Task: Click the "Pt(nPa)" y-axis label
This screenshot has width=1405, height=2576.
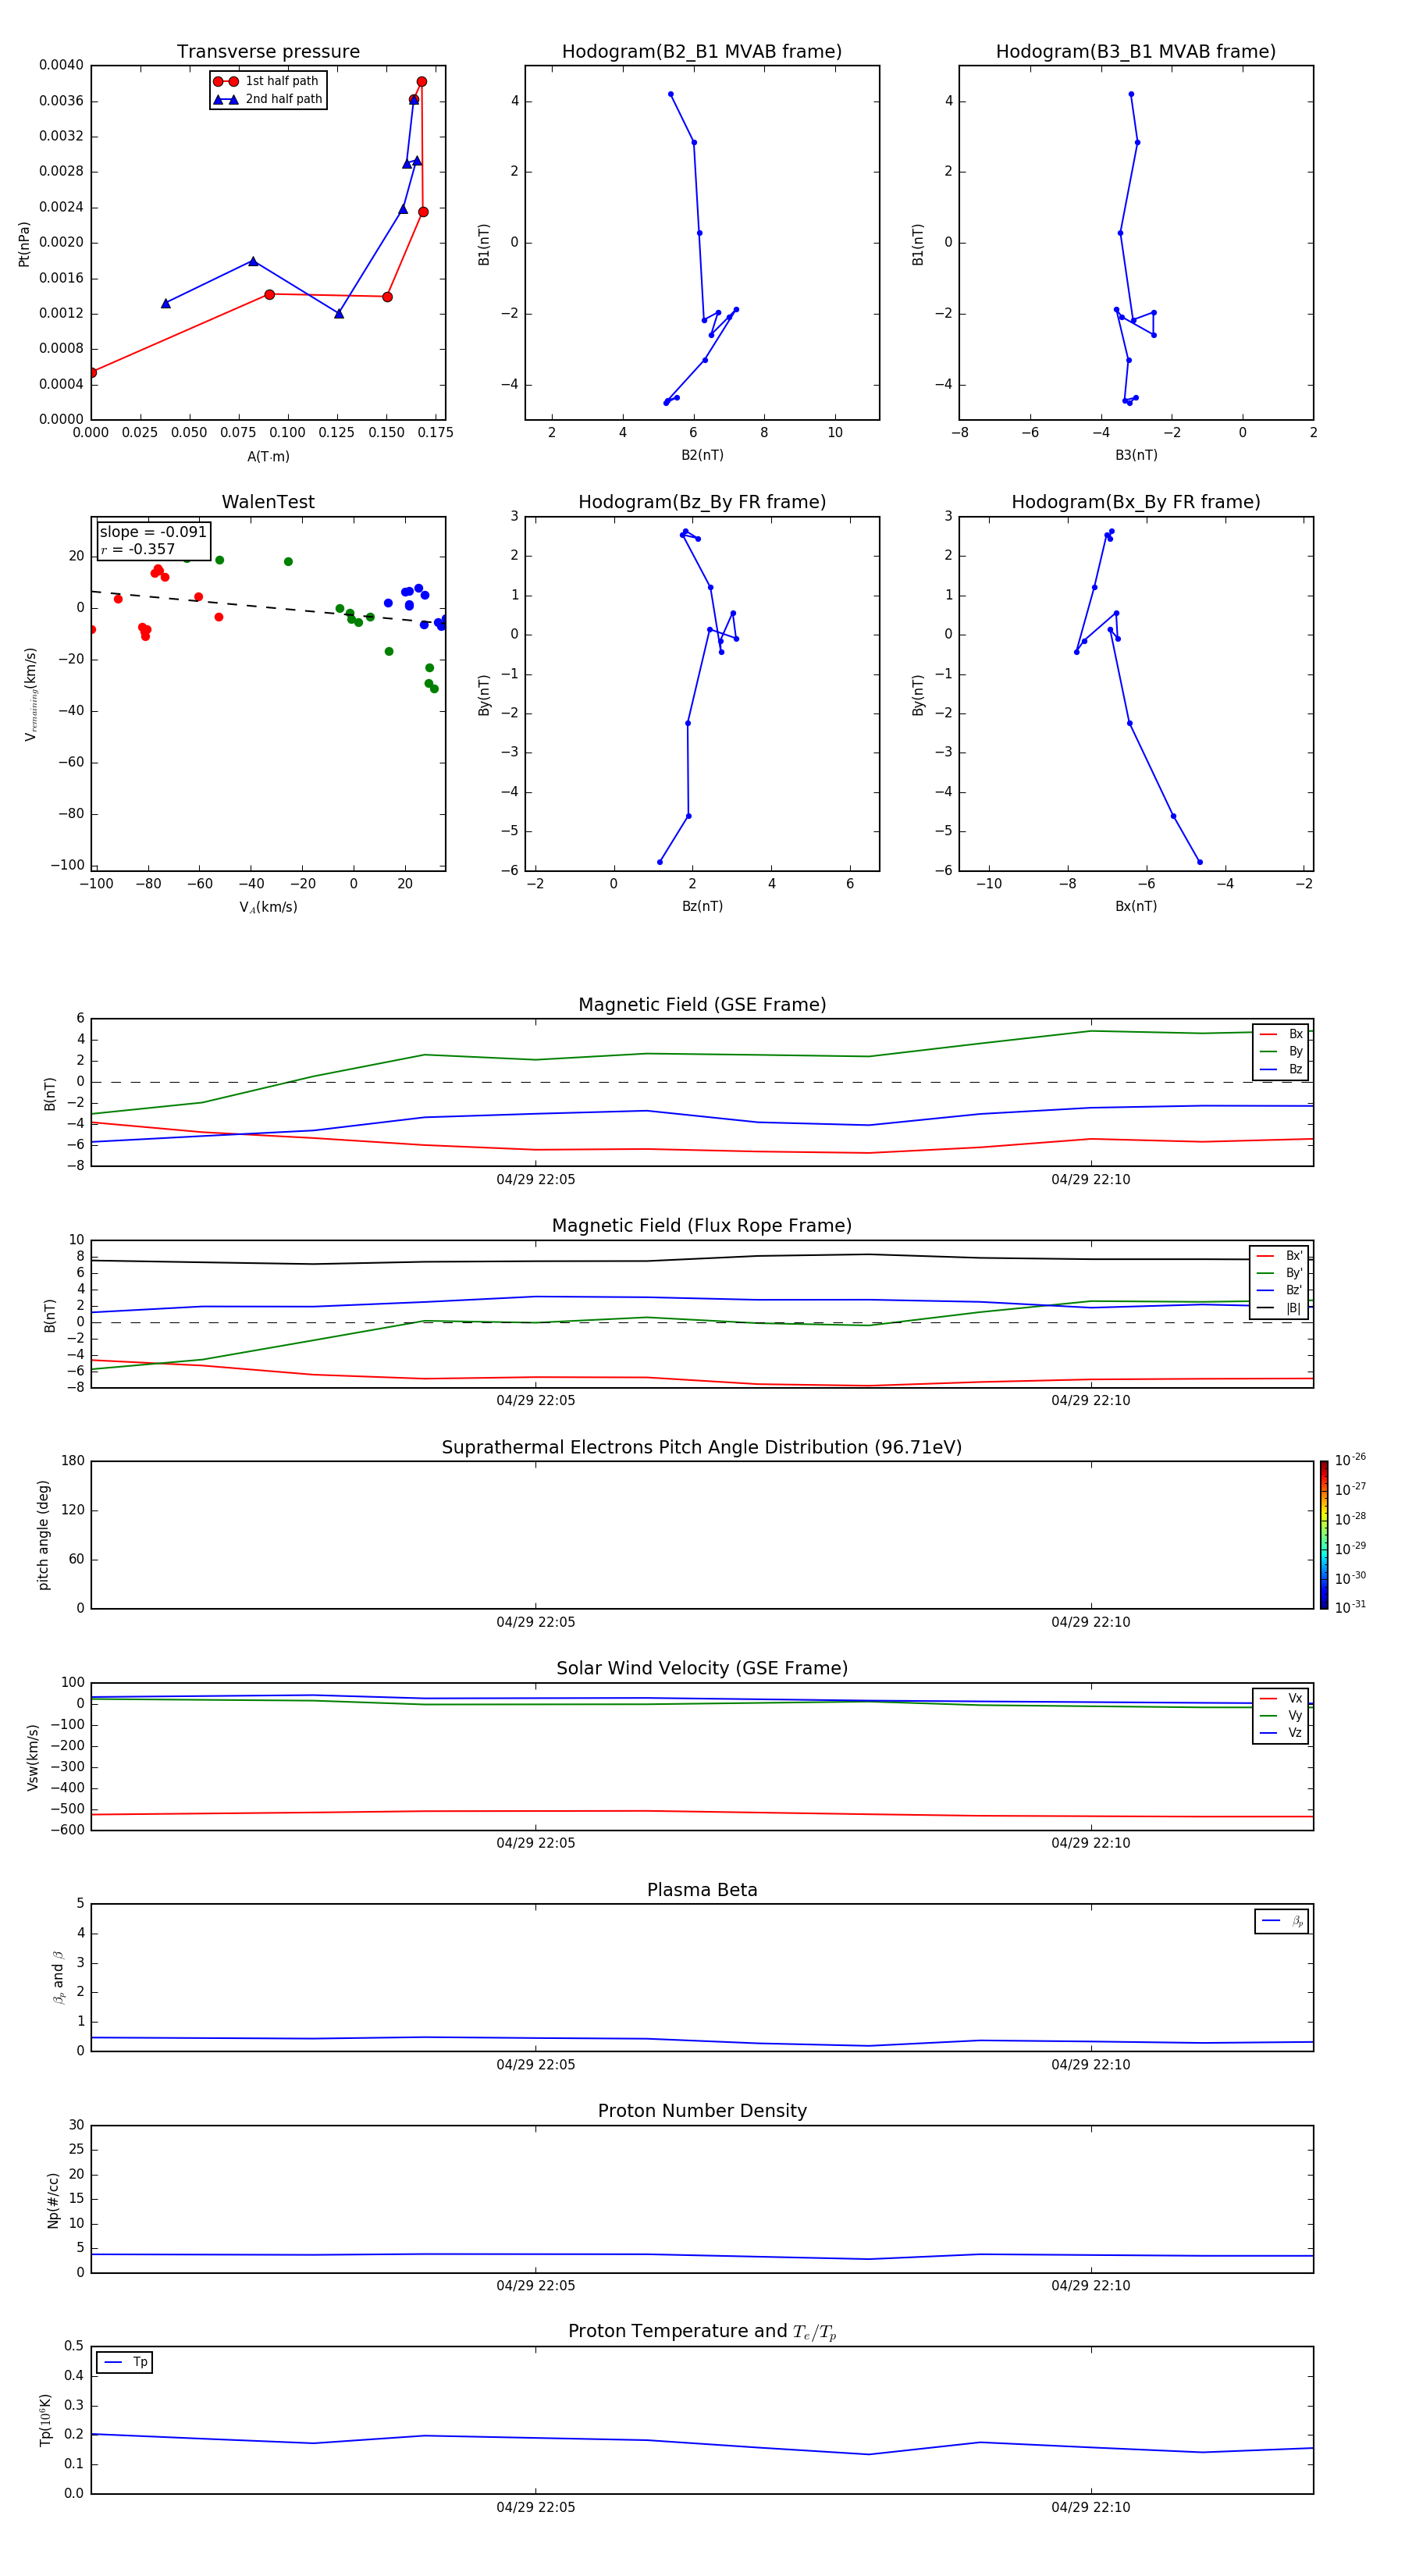Action: [x=24, y=244]
